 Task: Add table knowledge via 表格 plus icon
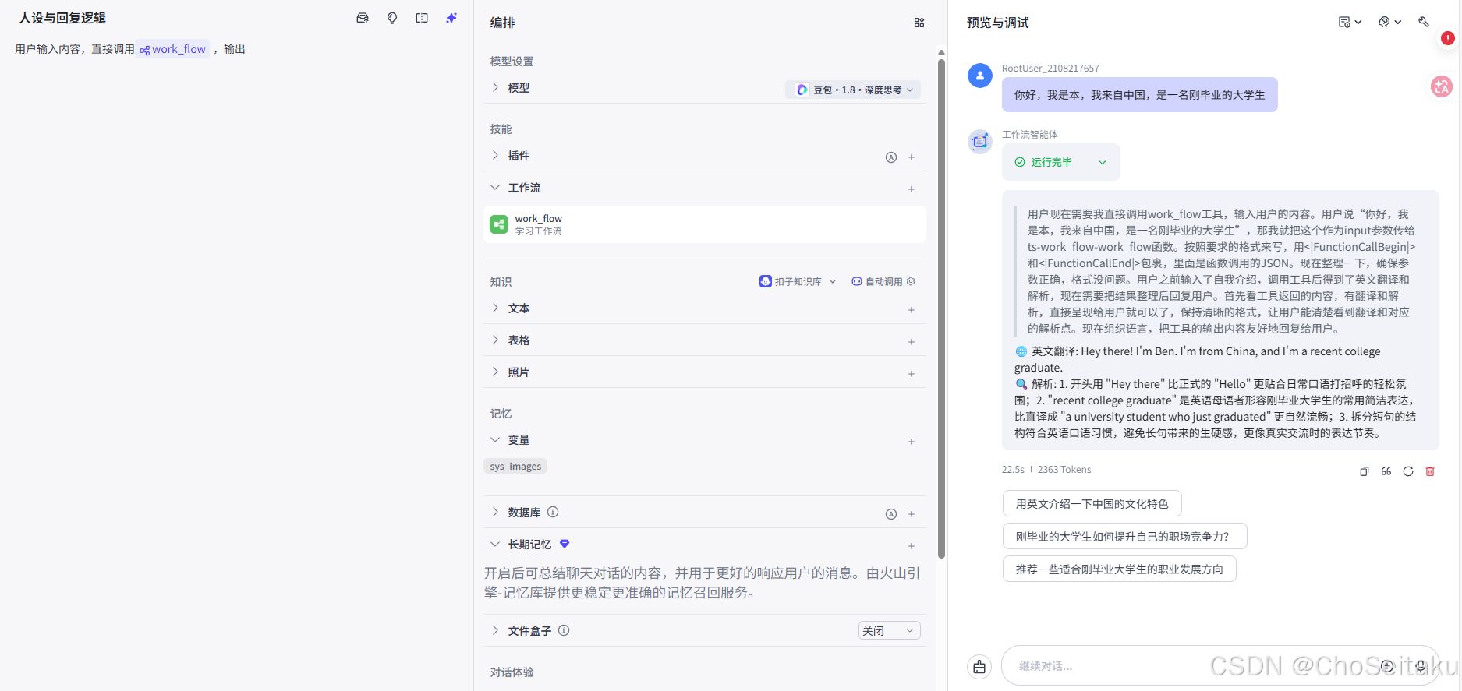(x=912, y=342)
